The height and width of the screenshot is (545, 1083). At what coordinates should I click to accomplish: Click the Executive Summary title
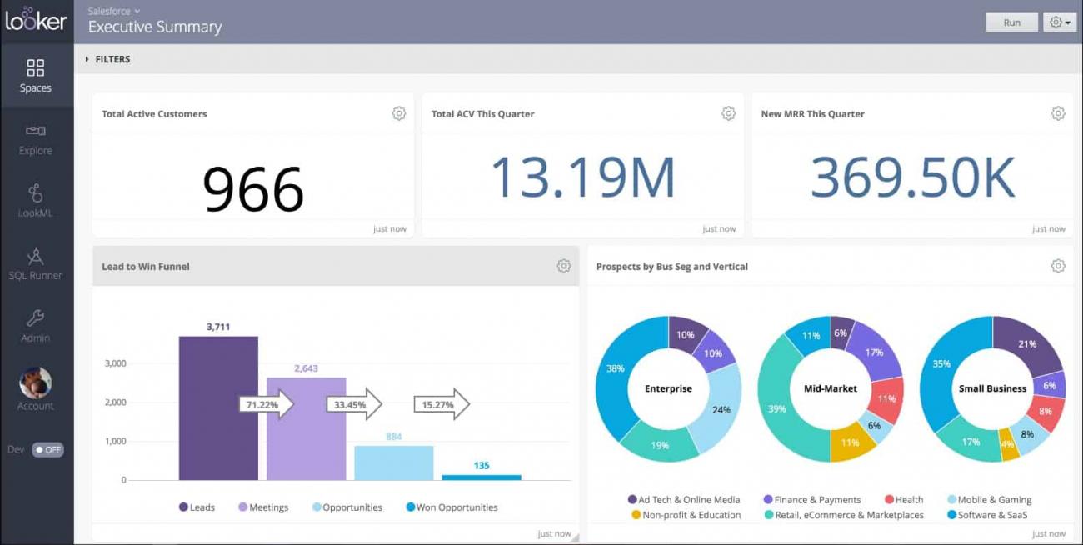155,27
